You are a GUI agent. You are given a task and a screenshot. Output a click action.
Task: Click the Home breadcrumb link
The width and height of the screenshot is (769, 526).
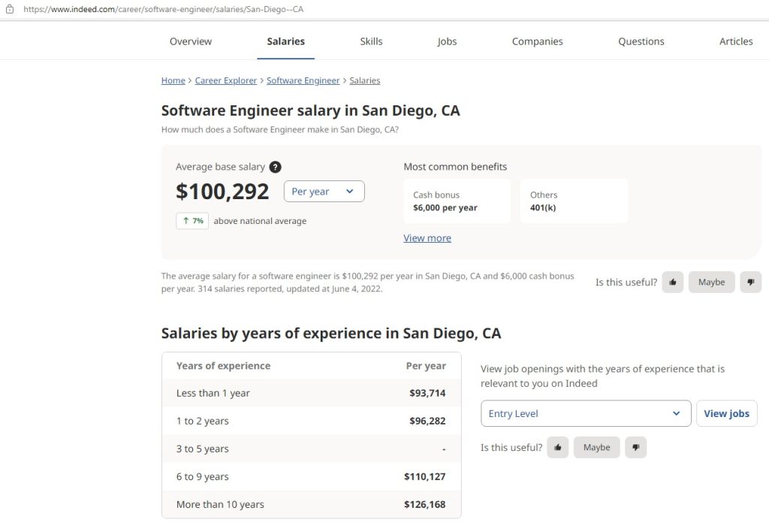(173, 81)
